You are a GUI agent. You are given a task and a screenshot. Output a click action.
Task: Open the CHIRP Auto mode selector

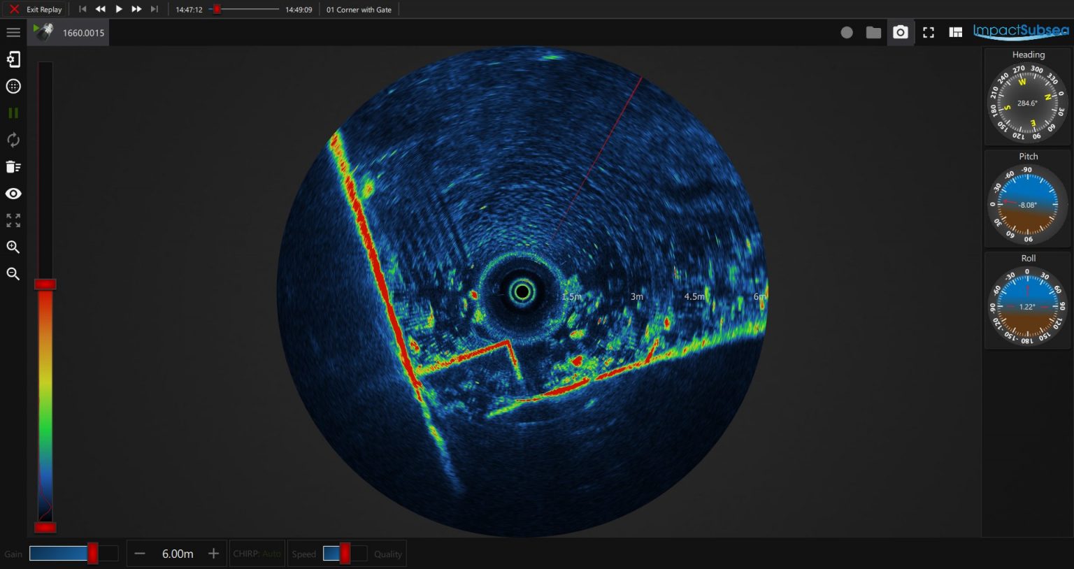257,554
